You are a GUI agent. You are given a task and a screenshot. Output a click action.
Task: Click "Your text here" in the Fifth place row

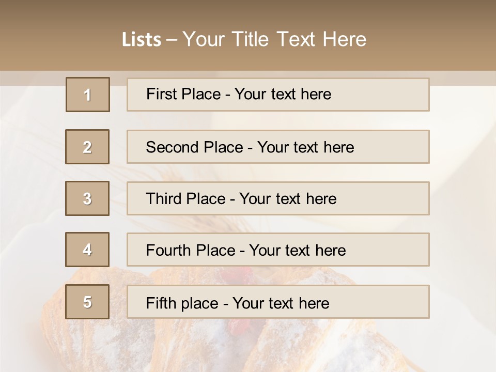coord(281,303)
